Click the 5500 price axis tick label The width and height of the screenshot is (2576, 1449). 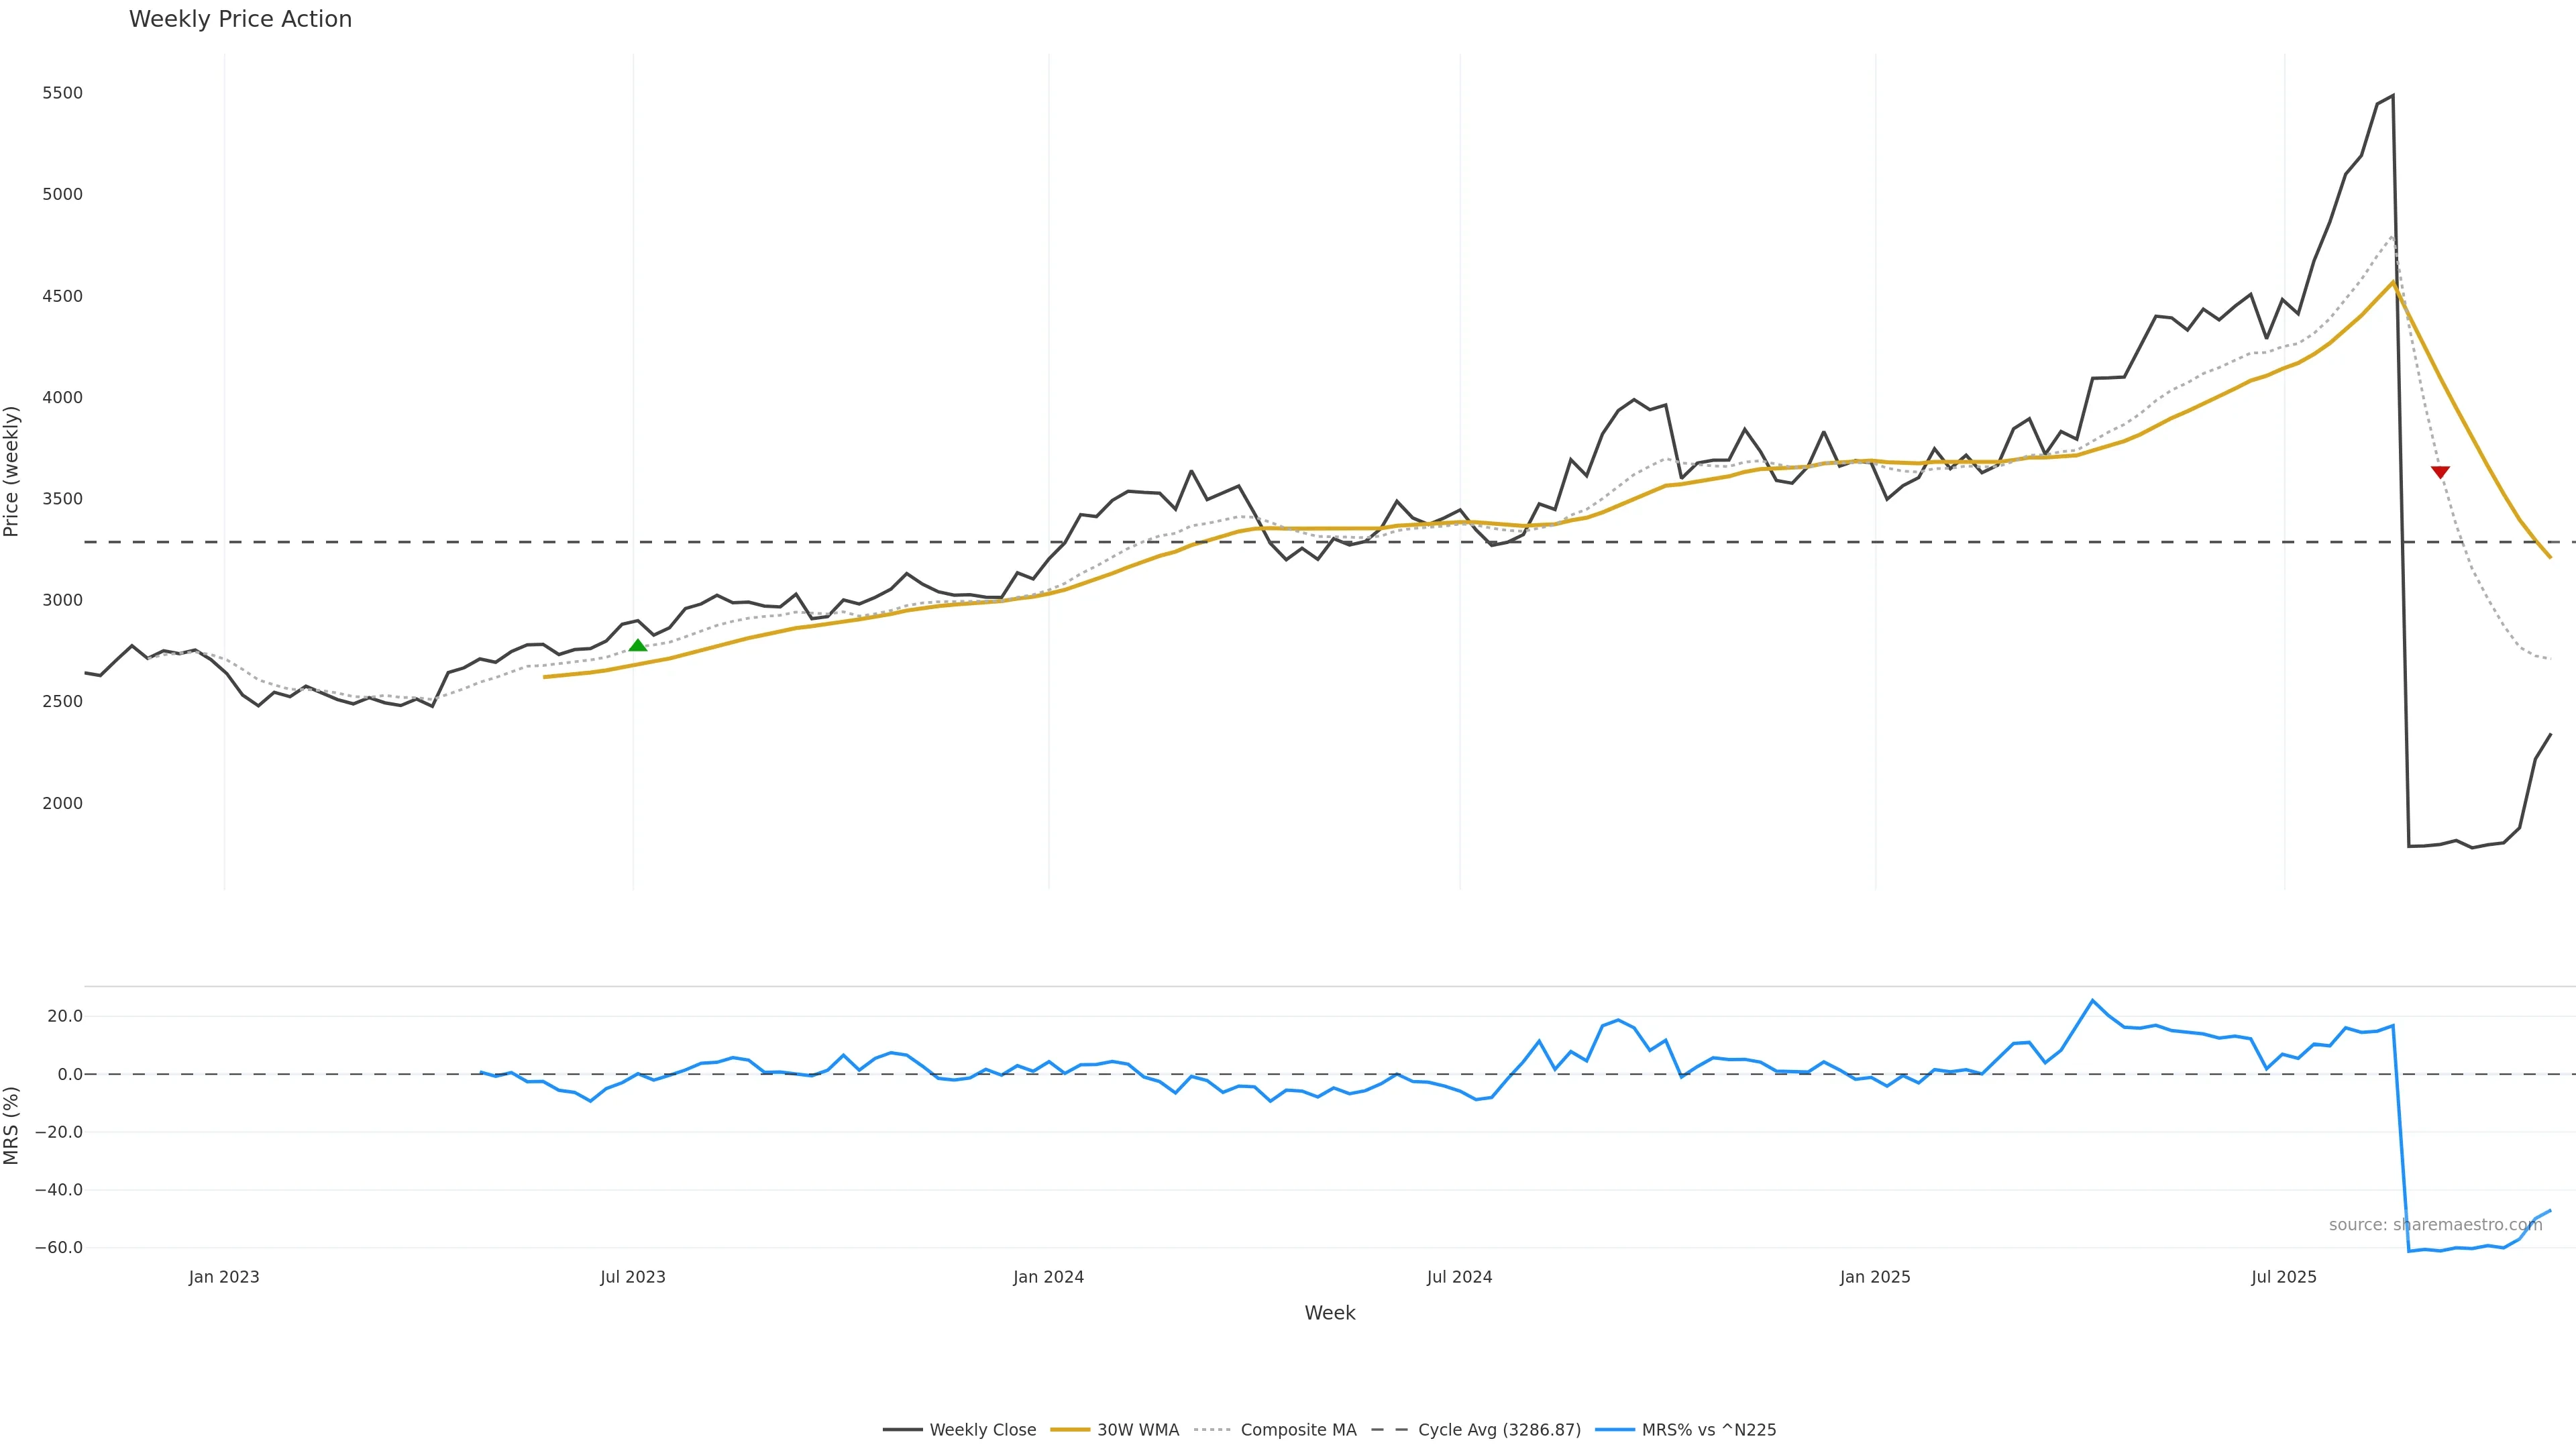click(x=62, y=93)
